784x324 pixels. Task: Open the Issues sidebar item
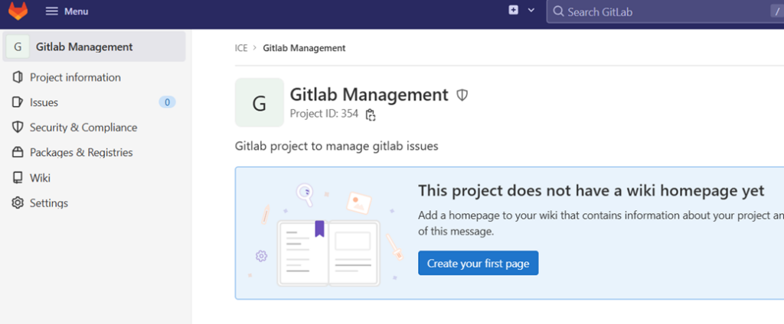coord(44,102)
